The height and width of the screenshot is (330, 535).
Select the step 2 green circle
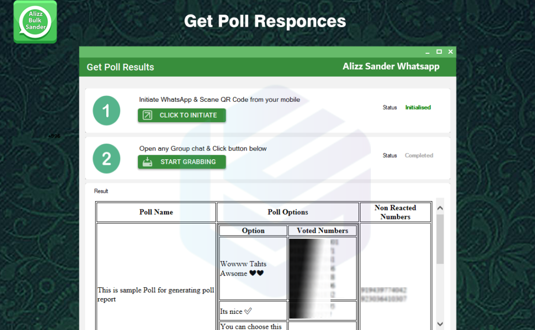click(107, 158)
